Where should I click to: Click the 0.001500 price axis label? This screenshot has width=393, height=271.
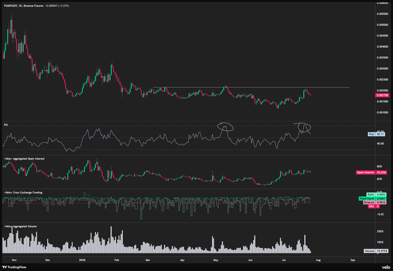383,101
